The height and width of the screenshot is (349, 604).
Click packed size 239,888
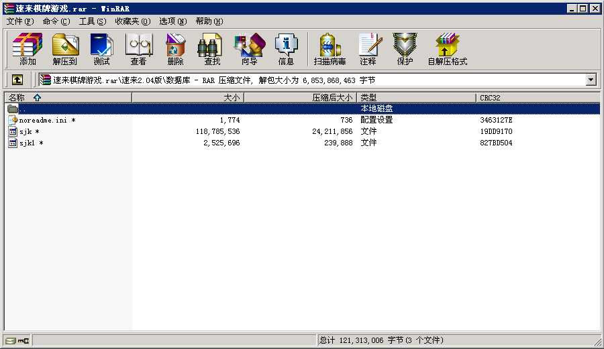click(x=338, y=143)
